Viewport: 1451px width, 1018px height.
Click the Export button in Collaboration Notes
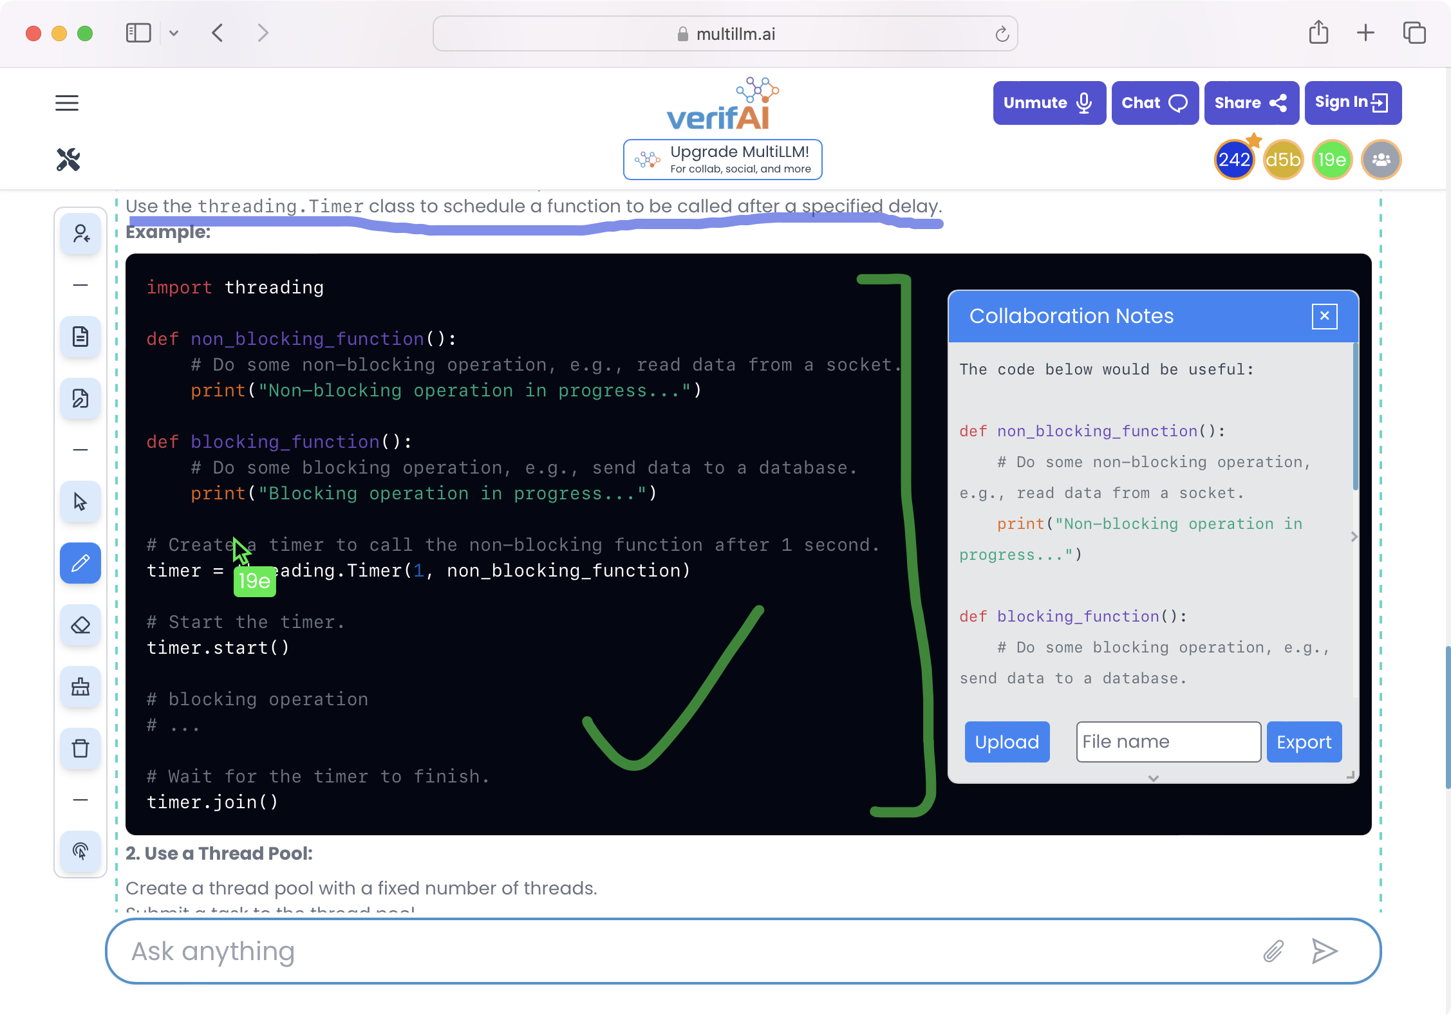click(x=1304, y=741)
